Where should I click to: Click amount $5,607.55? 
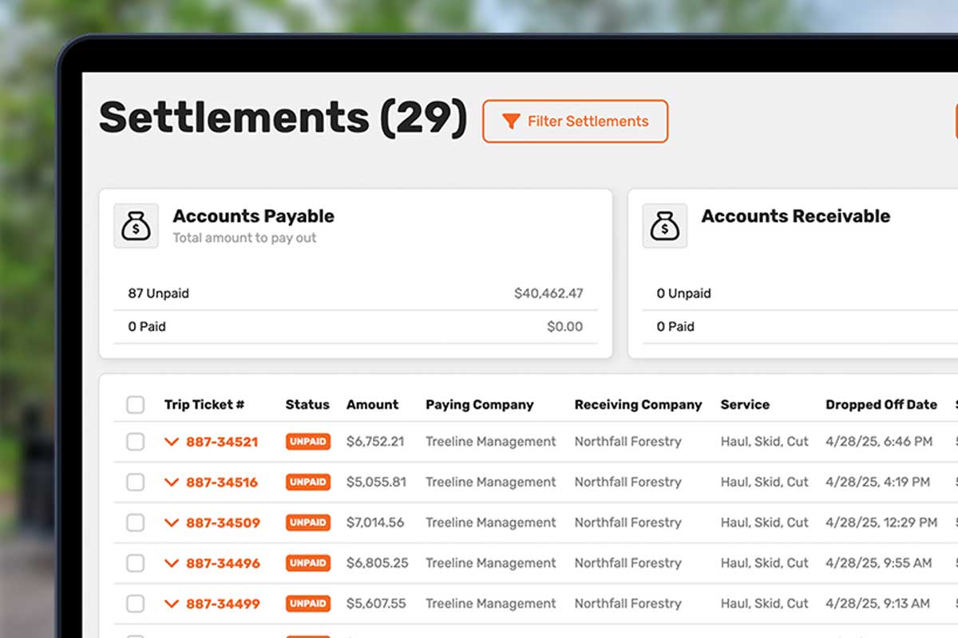click(376, 604)
